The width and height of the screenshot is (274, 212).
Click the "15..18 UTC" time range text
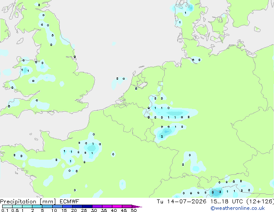(226, 202)
